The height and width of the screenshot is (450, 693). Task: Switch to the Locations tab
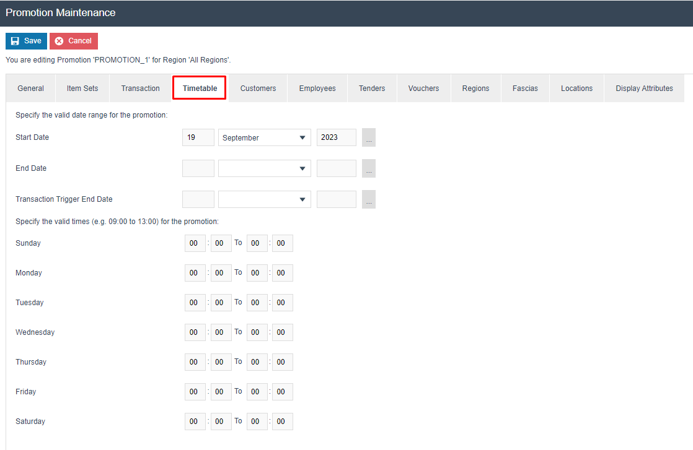tap(576, 89)
